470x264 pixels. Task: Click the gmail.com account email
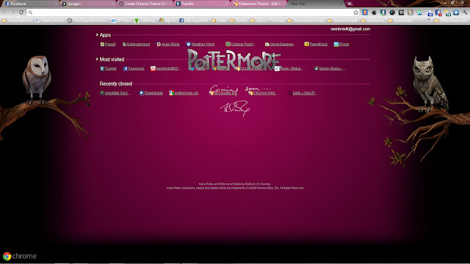pos(350,29)
